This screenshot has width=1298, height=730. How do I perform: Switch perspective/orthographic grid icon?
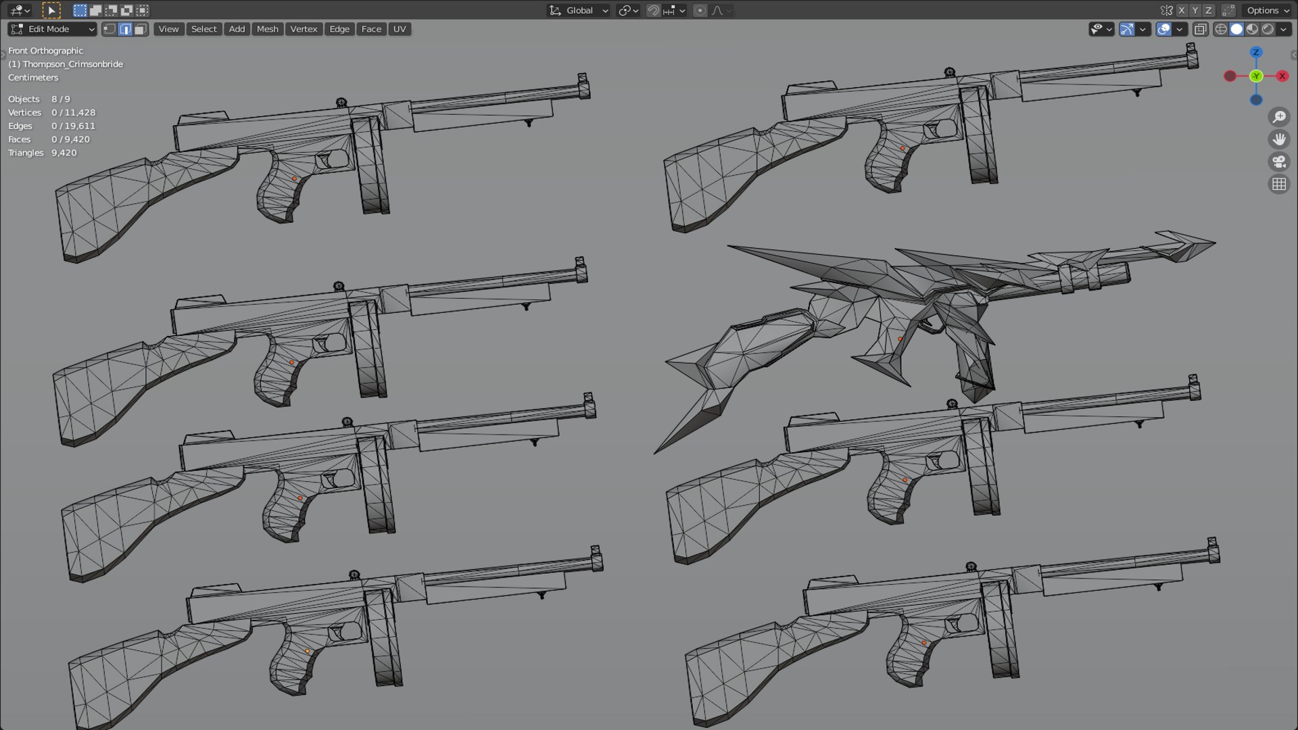point(1279,184)
